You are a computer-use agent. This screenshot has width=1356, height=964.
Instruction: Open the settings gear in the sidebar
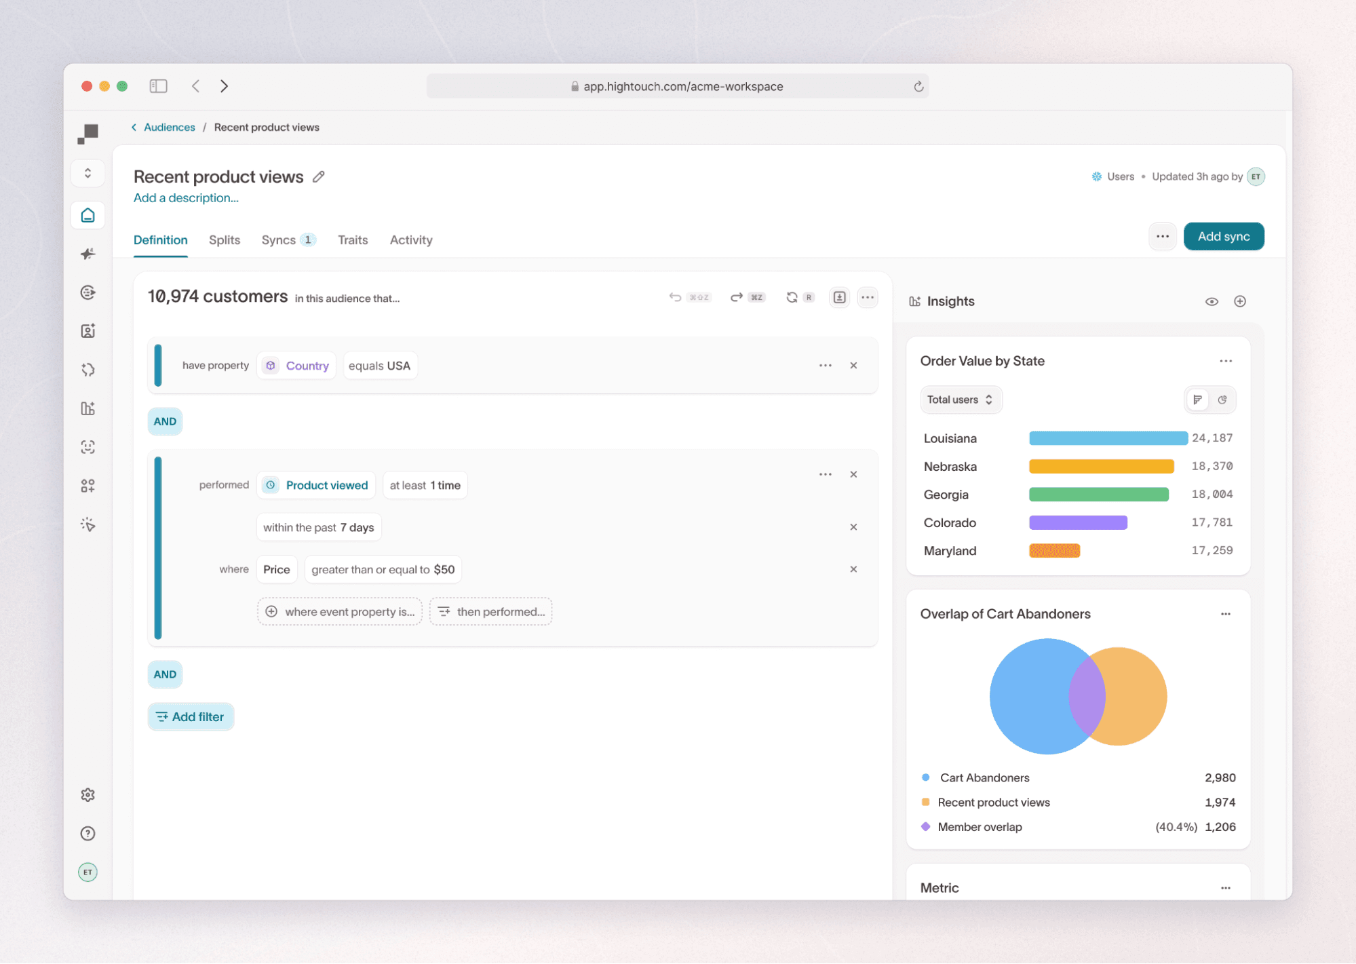pyautogui.click(x=88, y=794)
